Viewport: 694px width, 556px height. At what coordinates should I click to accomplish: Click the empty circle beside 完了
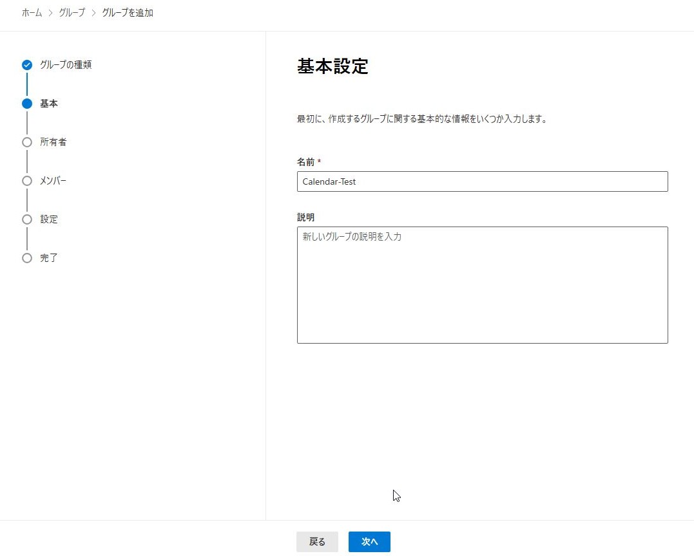pyautogui.click(x=27, y=258)
